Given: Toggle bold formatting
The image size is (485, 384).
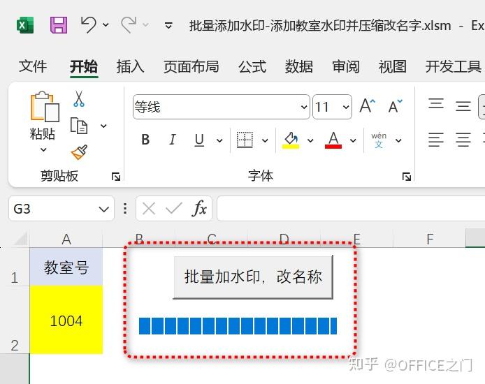Looking at the screenshot, I should coord(145,140).
